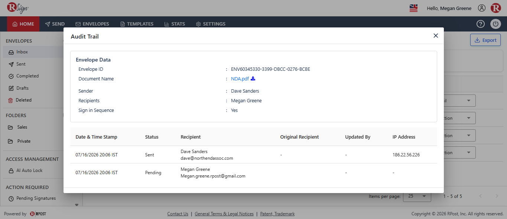Export the envelope list
The width and height of the screenshot is (507, 219).
point(485,40)
